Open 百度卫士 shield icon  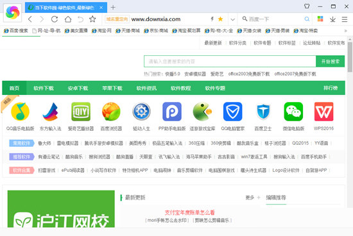tap(263, 112)
